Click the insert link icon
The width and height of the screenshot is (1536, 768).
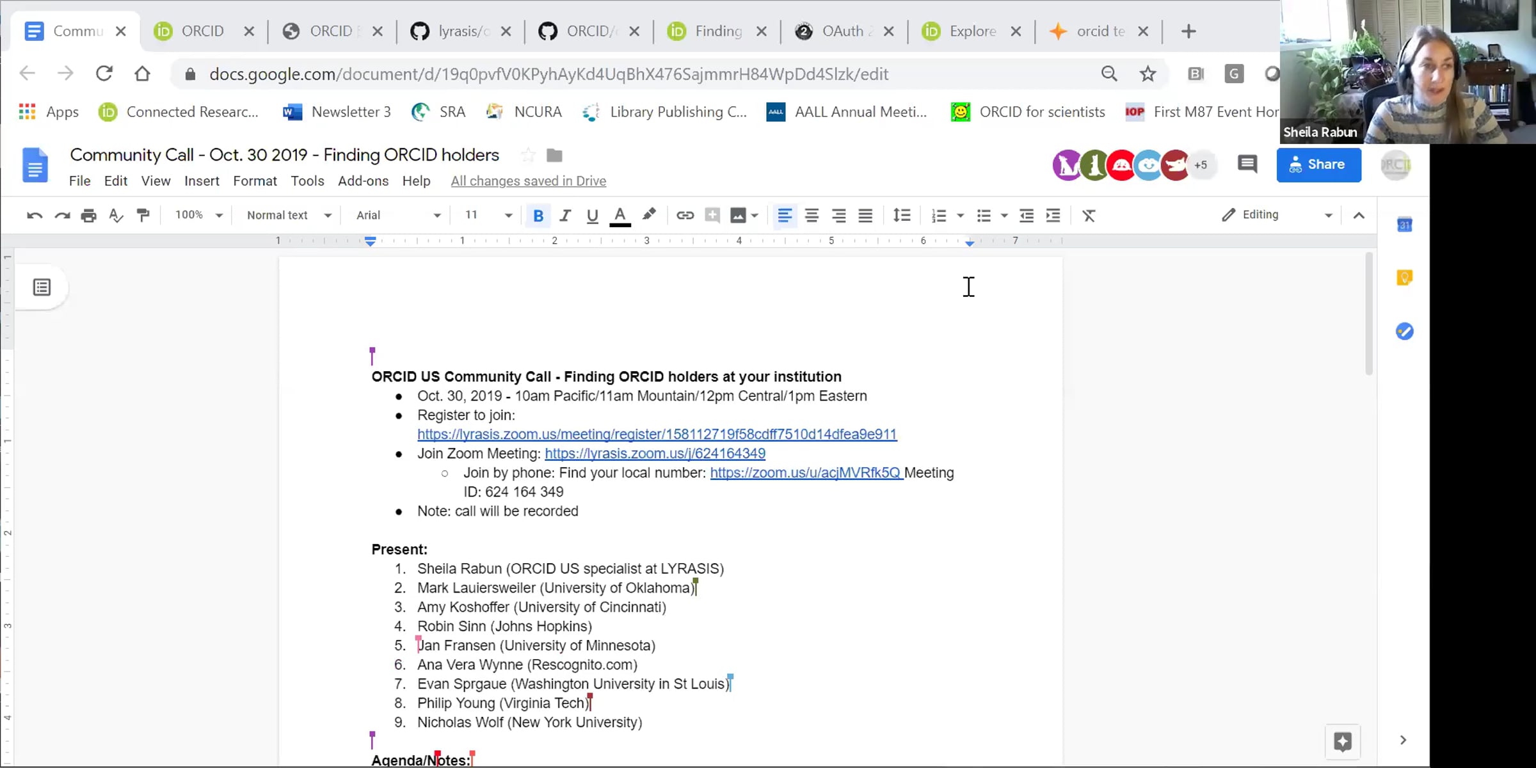685,216
